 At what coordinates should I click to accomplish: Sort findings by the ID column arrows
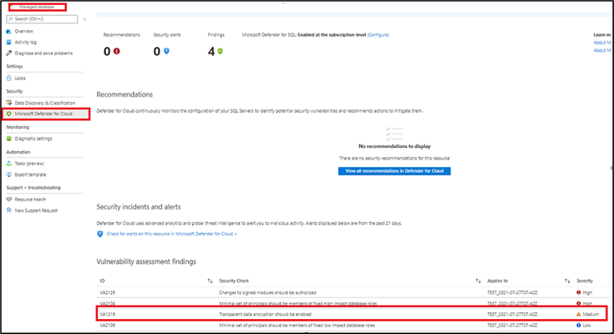210,281
